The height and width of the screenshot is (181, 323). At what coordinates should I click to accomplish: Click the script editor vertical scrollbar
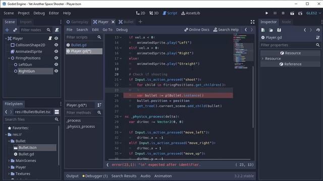(253, 97)
